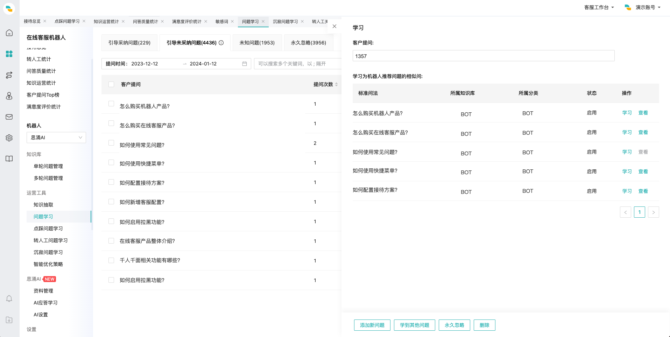Close the 敏感词 tab
The image size is (670, 337).
point(232,21)
